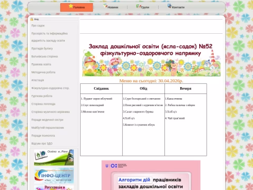Open the Правова освіта link
The width and height of the screenshot is (253, 190).
pos(41,64)
